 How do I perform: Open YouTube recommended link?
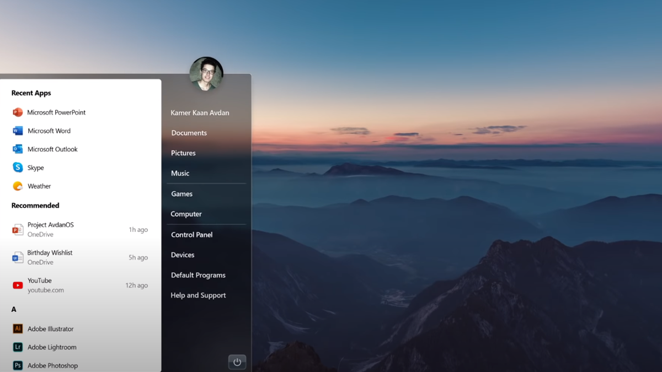pyautogui.click(x=40, y=285)
